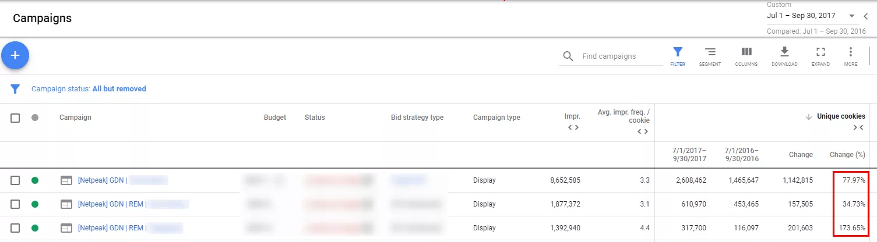Open the Segment options icon
877x242 pixels.
click(710, 56)
